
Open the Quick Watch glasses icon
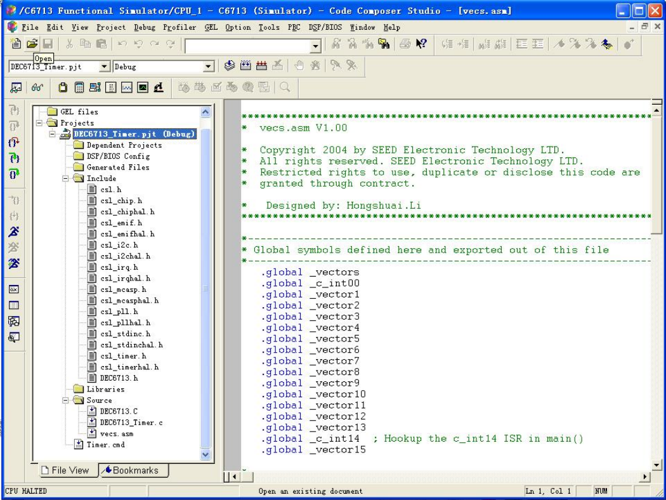click(37, 88)
